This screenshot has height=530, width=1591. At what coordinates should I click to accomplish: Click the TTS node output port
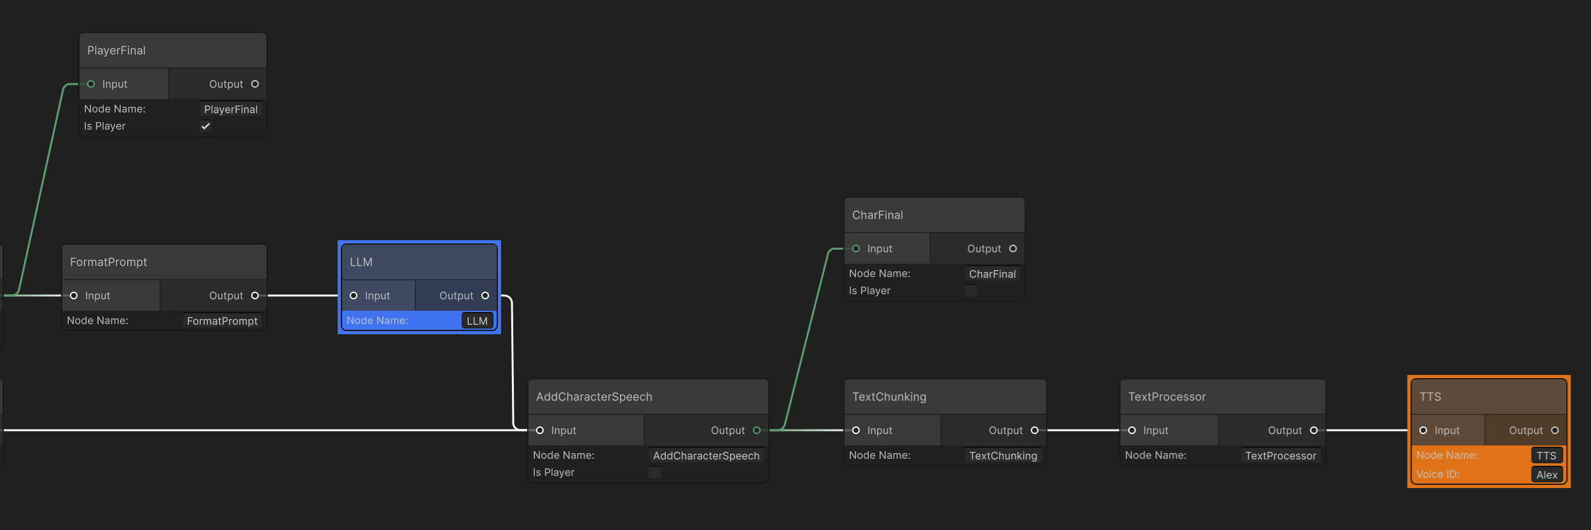click(x=1555, y=430)
